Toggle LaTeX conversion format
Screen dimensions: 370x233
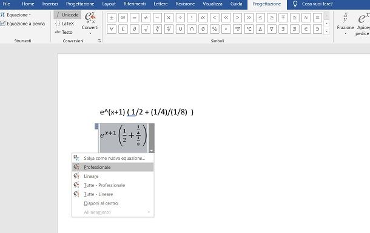click(x=65, y=24)
